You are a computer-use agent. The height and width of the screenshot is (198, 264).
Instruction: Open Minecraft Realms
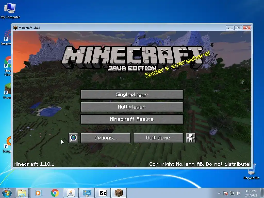132,119
